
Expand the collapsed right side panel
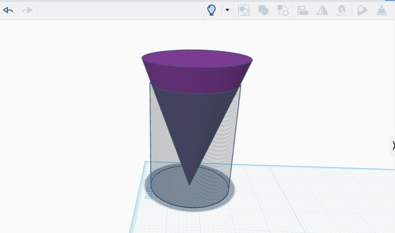pos(393,145)
